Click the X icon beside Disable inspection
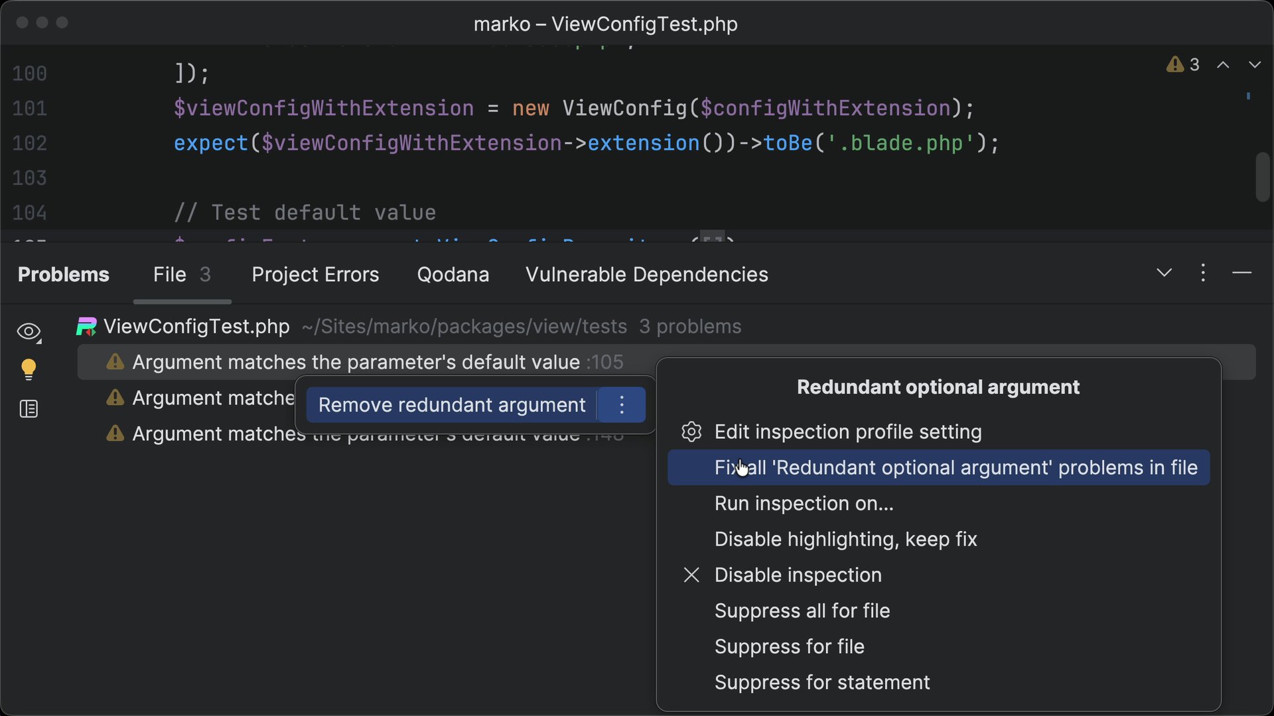This screenshot has width=1274, height=716. 691,575
